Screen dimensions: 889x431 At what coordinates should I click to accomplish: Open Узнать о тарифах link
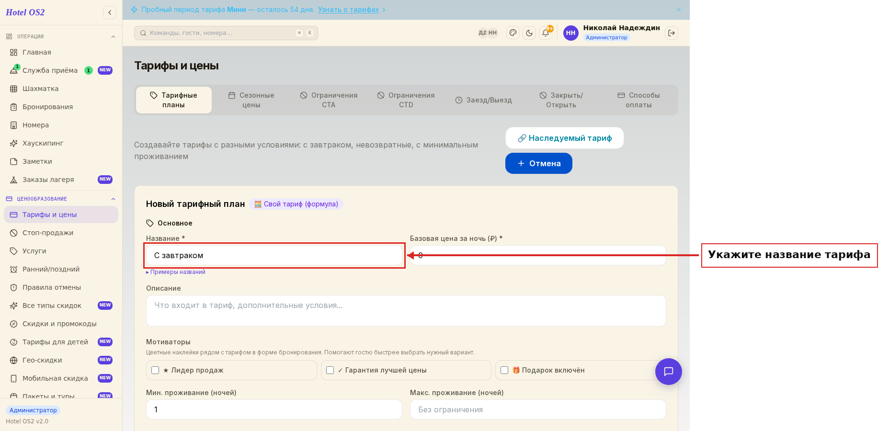(x=348, y=10)
